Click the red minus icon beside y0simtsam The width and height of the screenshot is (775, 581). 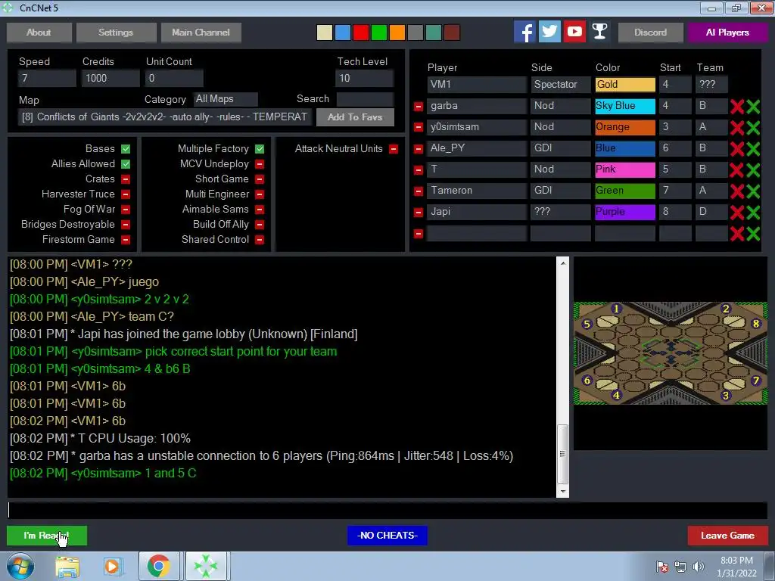(418, 127)
